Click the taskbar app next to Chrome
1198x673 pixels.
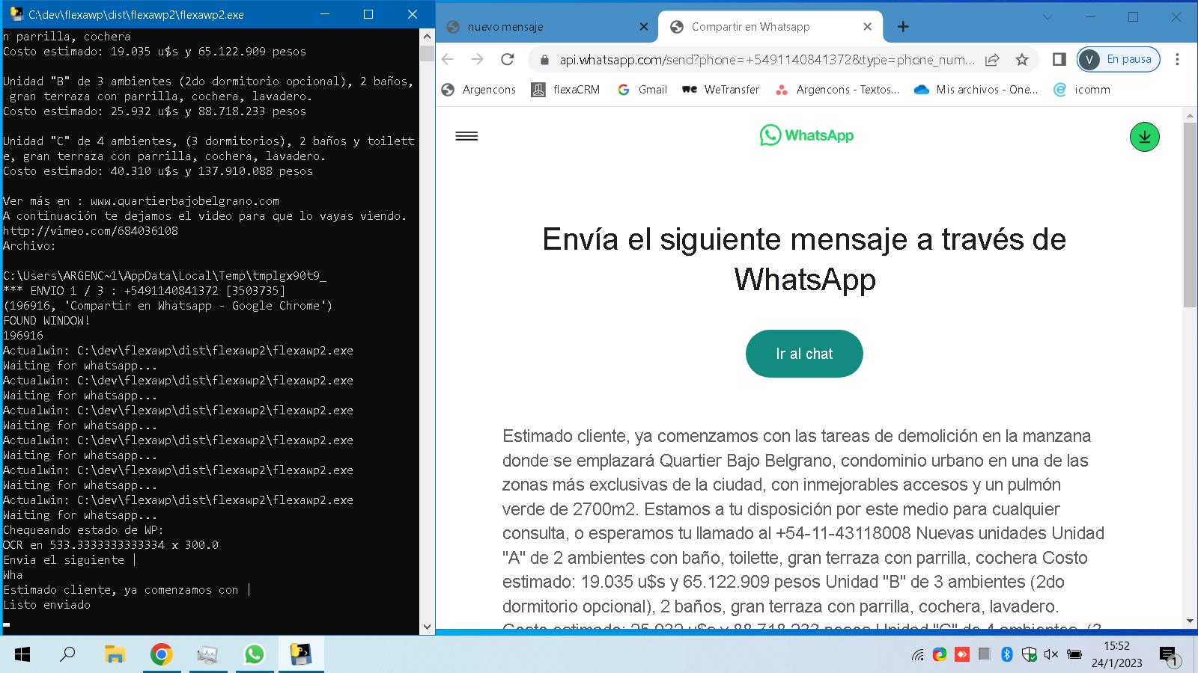[x=207, y=655]
